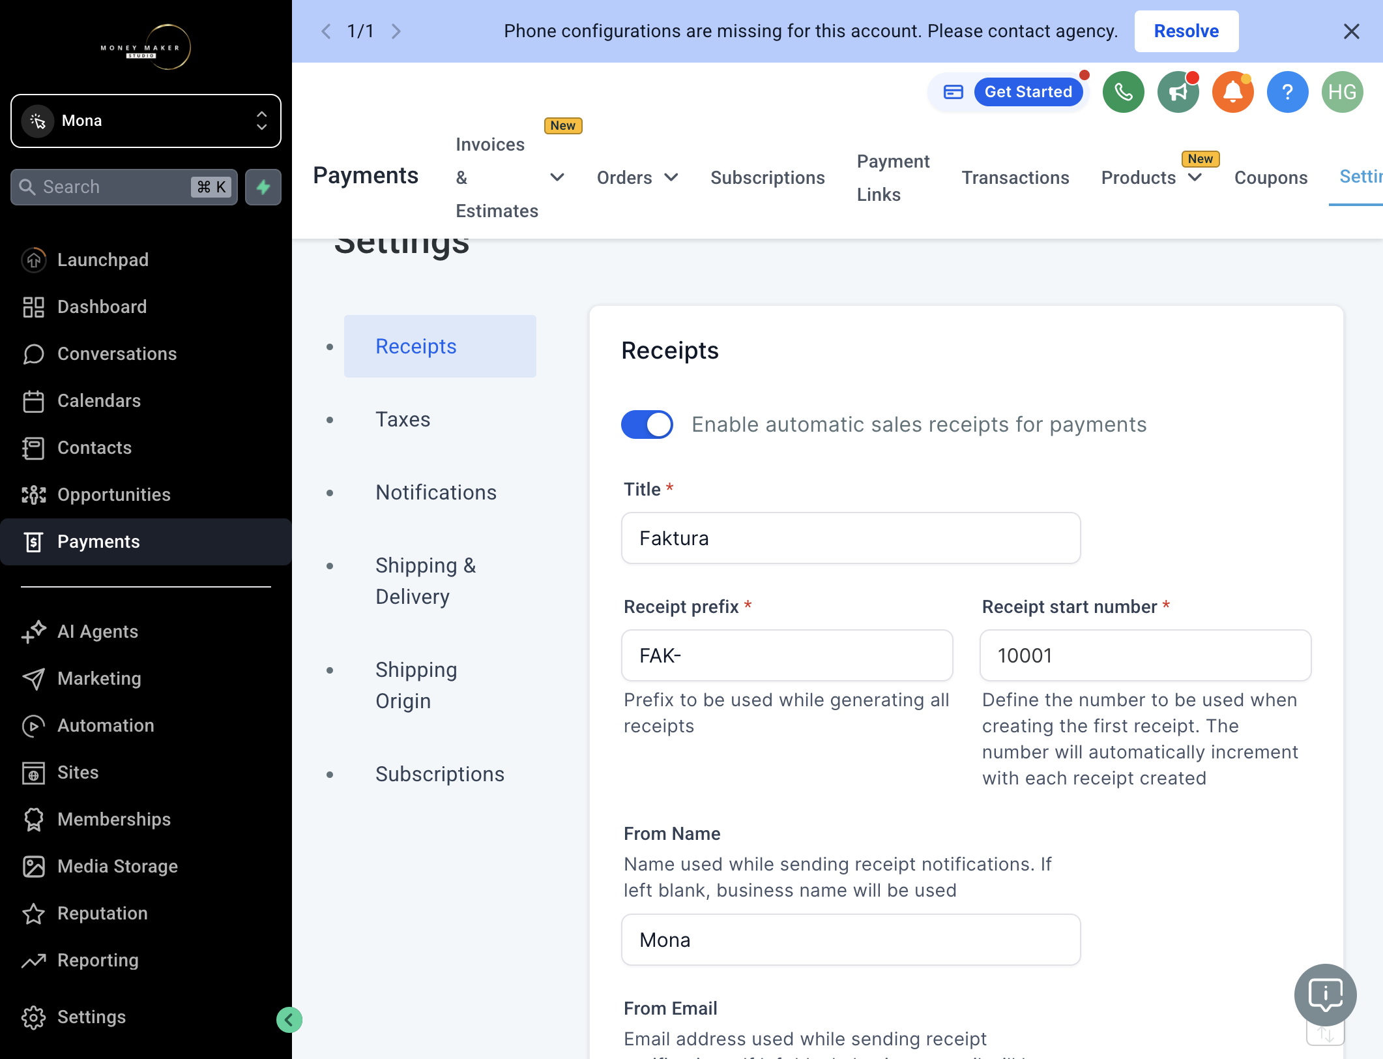Open the Payment Links tab
This screenshot has height=1059, width=1383.
pos(893,177)
